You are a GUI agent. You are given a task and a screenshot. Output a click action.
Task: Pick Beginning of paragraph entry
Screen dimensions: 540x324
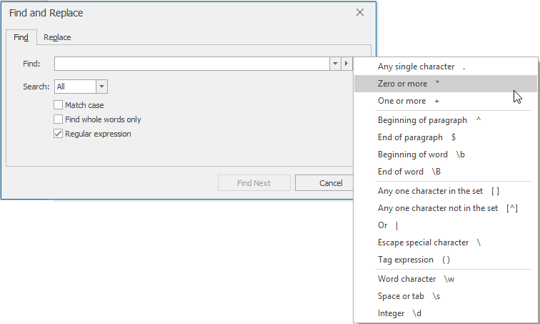429,120
